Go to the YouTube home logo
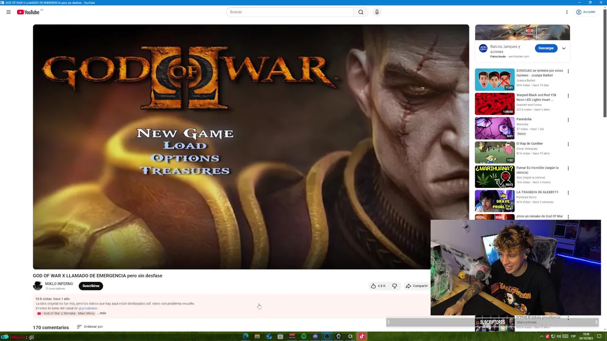The height and width of the screenshot is (341, 607). coord(28,12)
